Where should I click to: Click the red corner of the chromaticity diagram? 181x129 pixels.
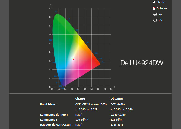coord(98,64)
